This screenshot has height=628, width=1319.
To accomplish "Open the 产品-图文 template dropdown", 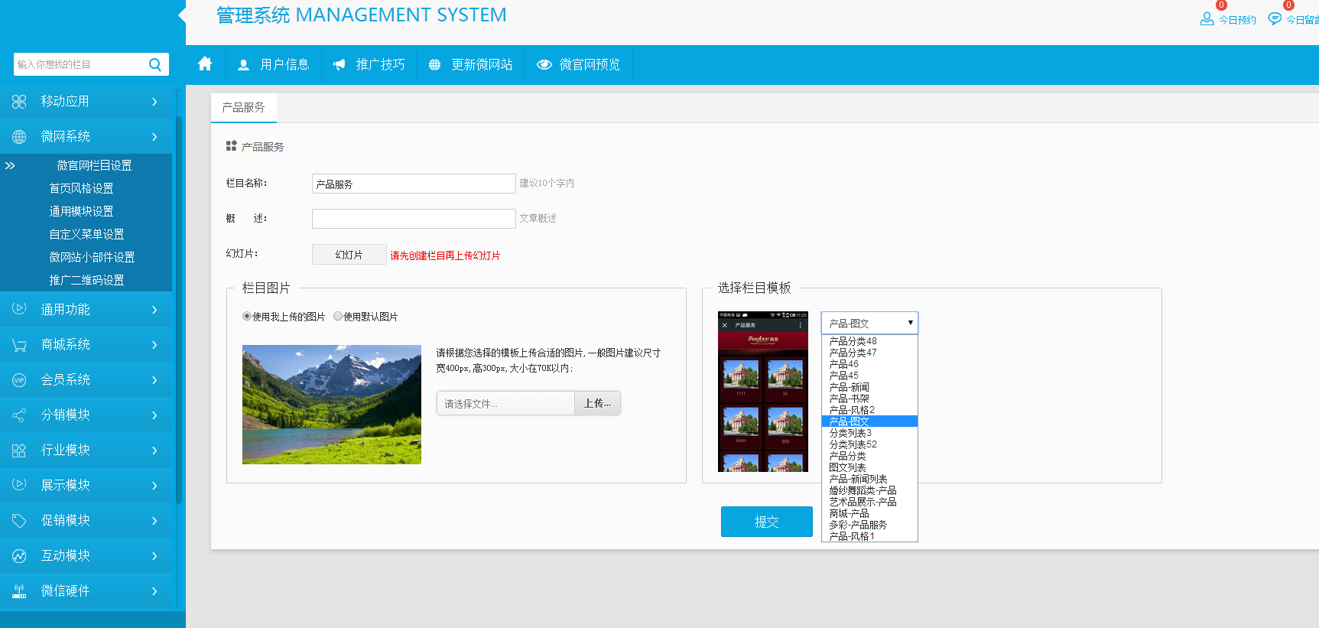I will coord(869,323).
